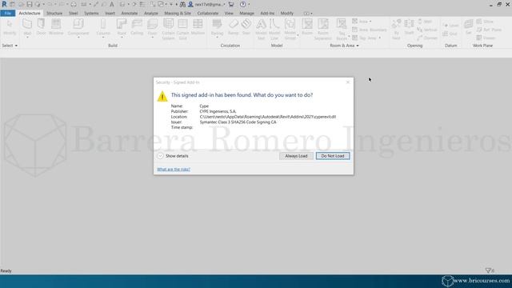Click the bricourses.com website link
Screen dimensions: 512x288
click(482, 281)
